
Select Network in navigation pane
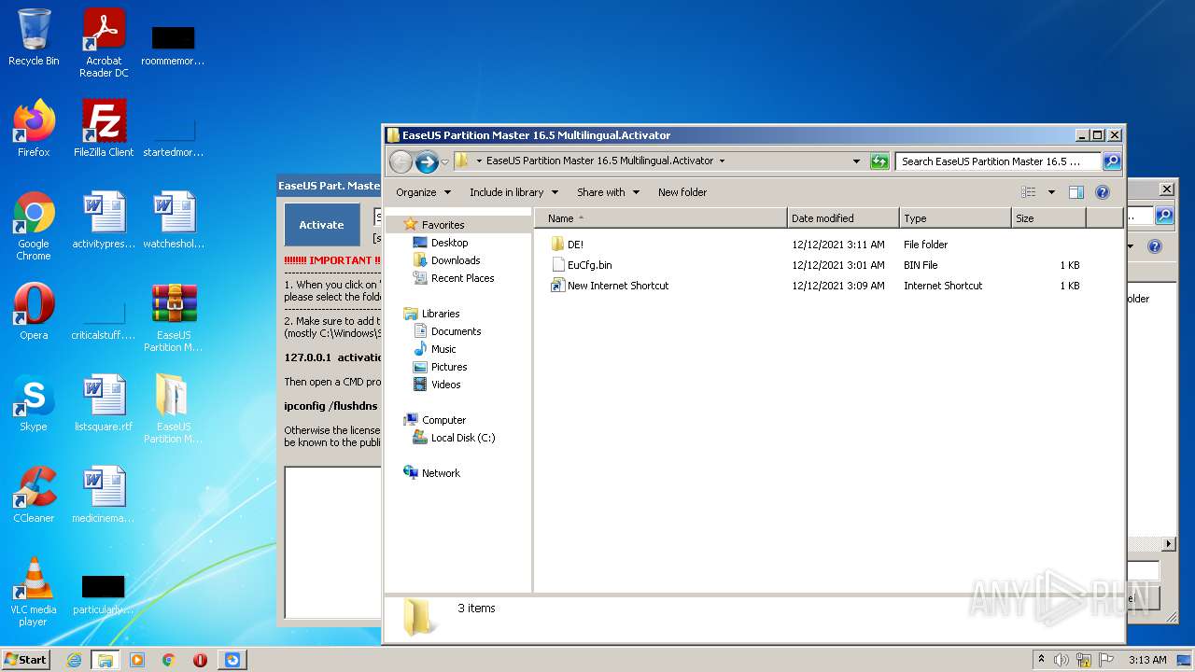click(x=441, y=473)
